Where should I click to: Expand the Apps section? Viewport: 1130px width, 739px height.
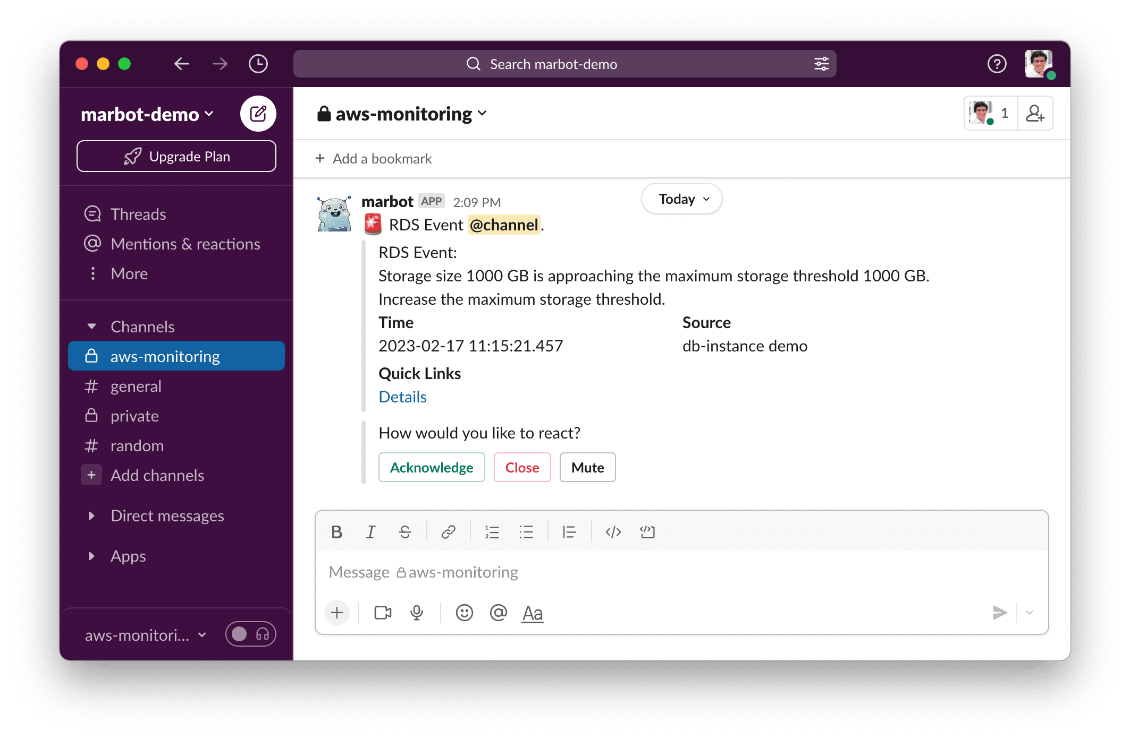(91, 556)
